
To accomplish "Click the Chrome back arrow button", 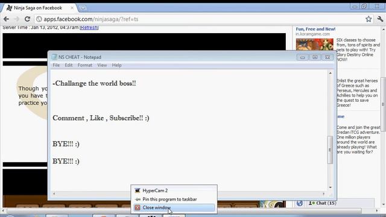I will click(x=7, y=19).
